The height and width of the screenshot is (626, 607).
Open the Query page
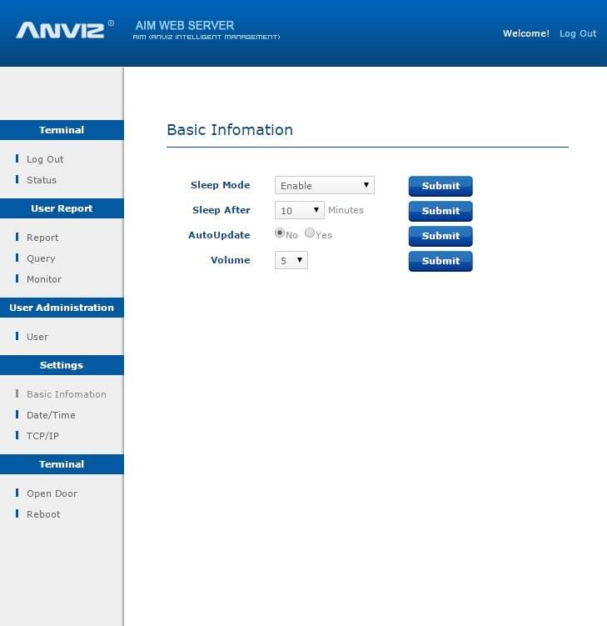41,258
